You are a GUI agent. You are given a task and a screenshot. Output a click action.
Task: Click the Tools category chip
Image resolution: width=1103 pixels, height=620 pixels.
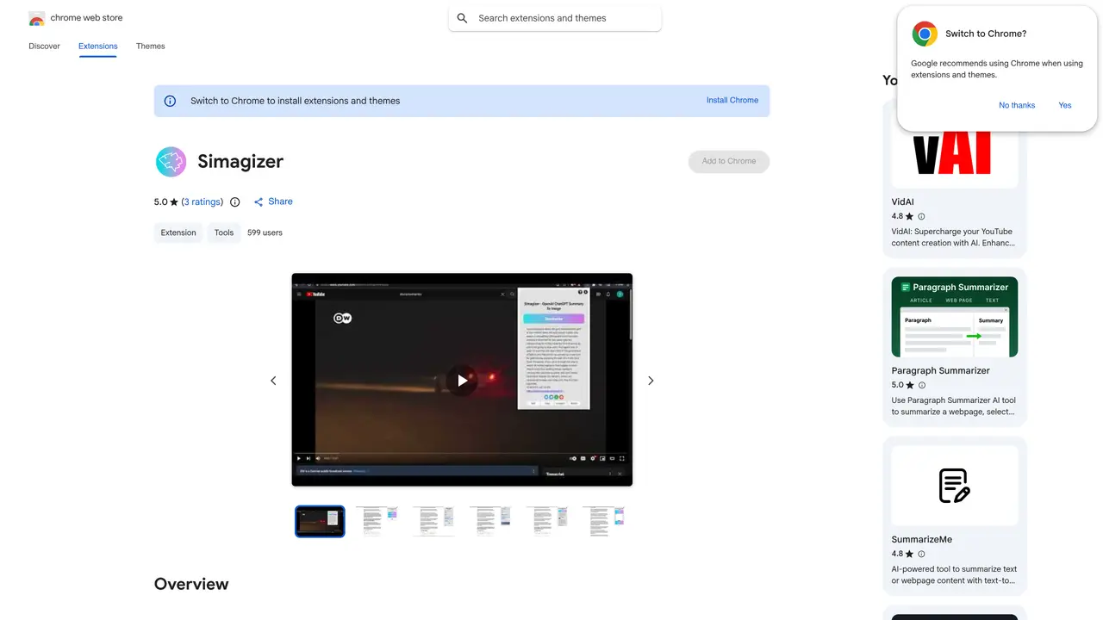[x=224, y=232]
